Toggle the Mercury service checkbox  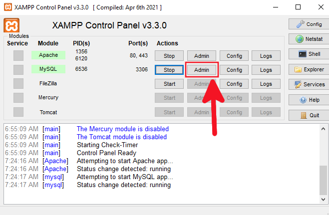click(x=18, y=98)
